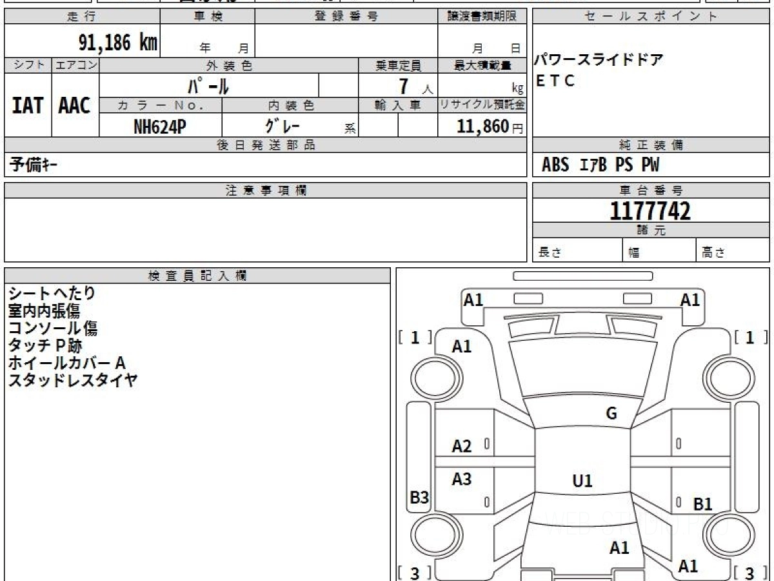The image size is (774, 581).
Task: Select the NH624P color code
Action: (160, 127)
